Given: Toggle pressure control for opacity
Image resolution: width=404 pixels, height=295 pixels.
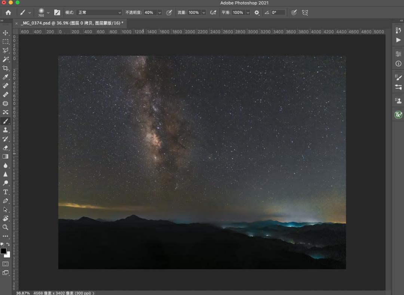Looking at the screenshot, I should click(x=169, y=12).
